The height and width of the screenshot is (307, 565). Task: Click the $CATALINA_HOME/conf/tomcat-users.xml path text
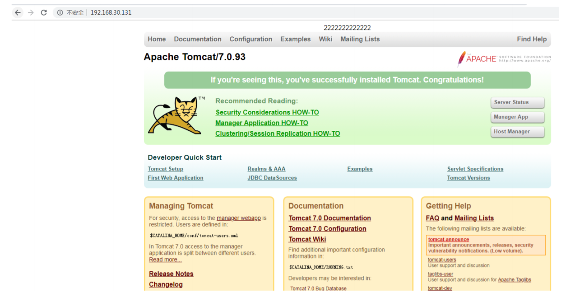click(194, 236)
